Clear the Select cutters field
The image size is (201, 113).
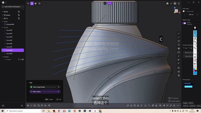click(x=59, y=92)
